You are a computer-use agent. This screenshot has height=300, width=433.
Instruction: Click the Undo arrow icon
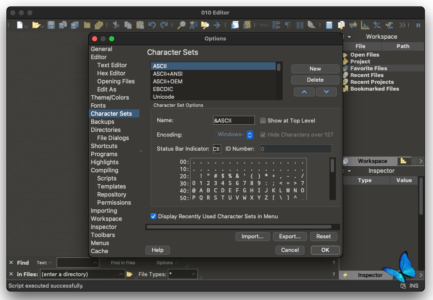[152, 25]
